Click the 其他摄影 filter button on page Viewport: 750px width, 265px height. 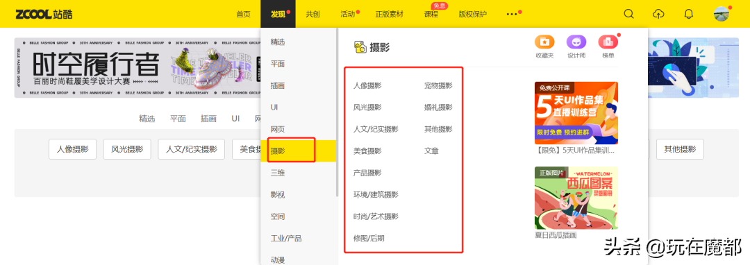[680, 149]
